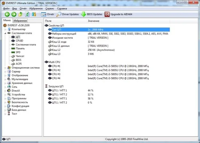Select SPD in the tree
200x143 pixels.
click(x=18, y=52)
